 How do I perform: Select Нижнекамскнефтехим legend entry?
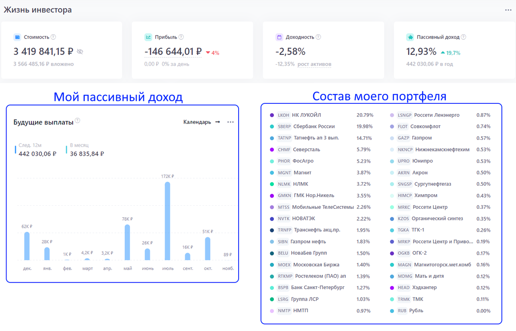442,150
